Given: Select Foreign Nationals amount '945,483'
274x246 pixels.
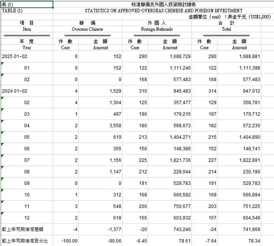Looking at the screenshot, I should [x=170, y=91].
